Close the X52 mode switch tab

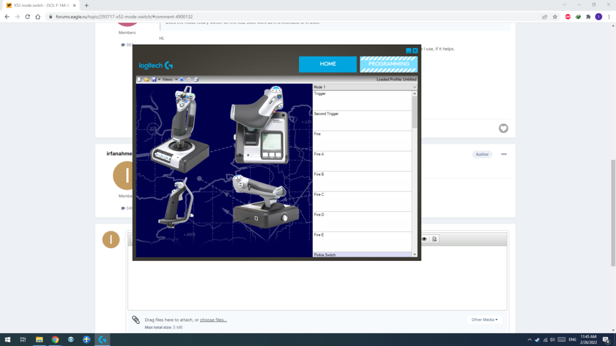[x=75, y=6]
